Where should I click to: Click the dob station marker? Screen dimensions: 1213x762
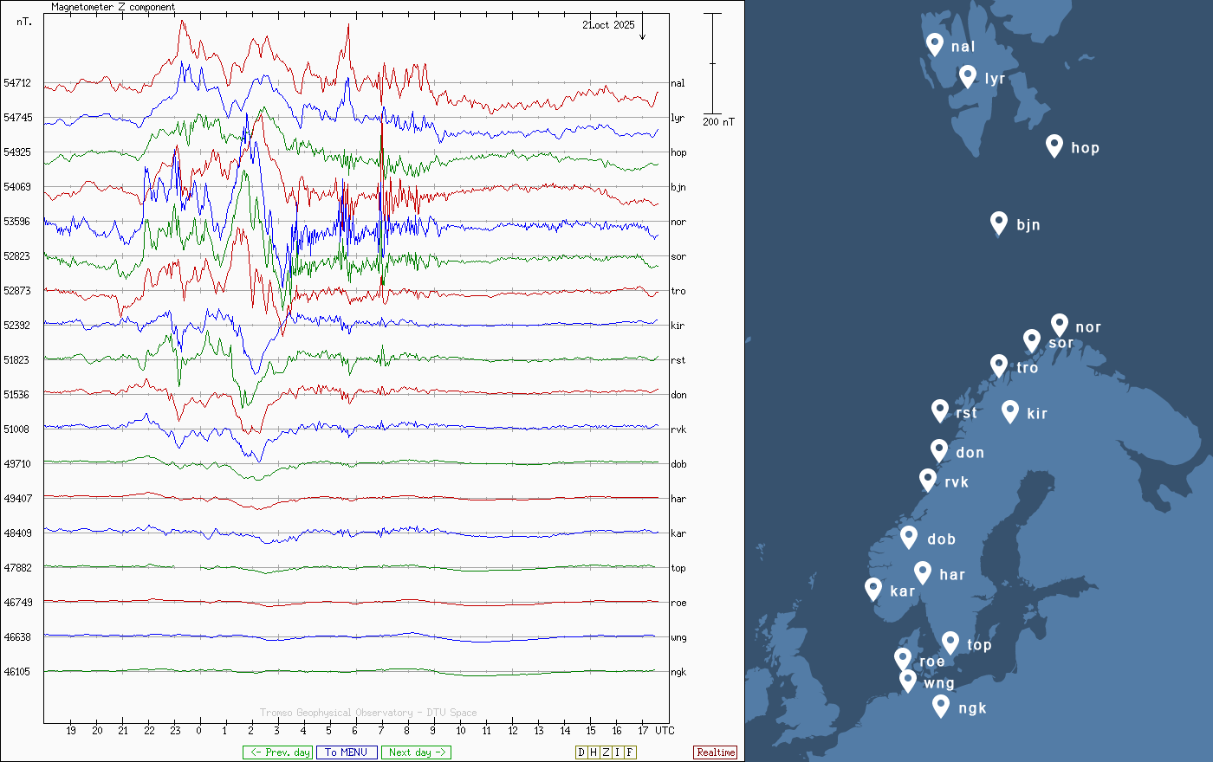[x=909, y=537]
